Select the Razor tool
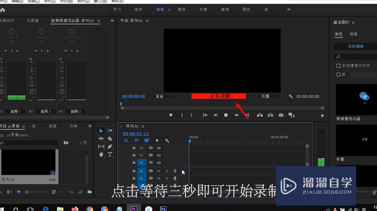Image resolution: width=377 pixels, height=211 pixels. 109,139
